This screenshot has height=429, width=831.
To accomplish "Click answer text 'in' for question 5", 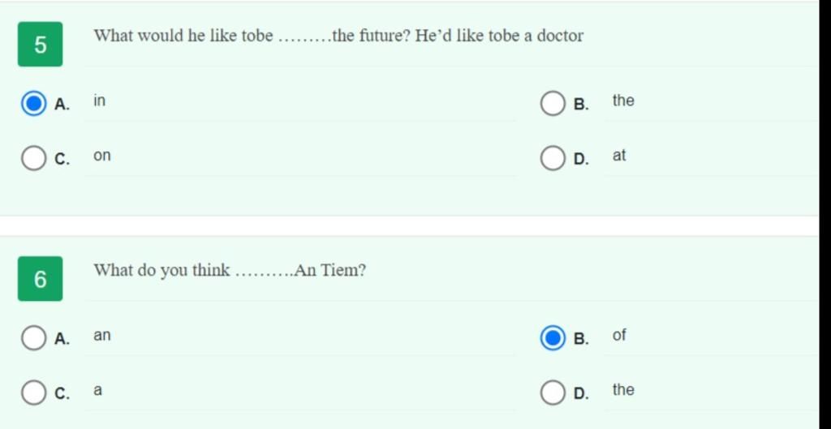I will click(x=100, y=101).
